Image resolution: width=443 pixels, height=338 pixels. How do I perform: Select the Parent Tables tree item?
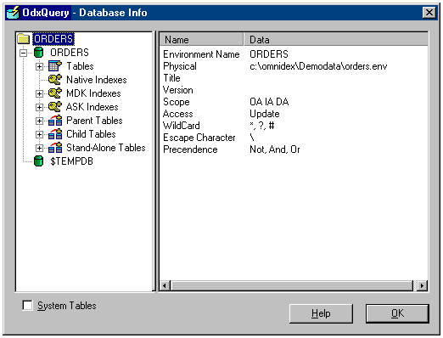(94, 121)
